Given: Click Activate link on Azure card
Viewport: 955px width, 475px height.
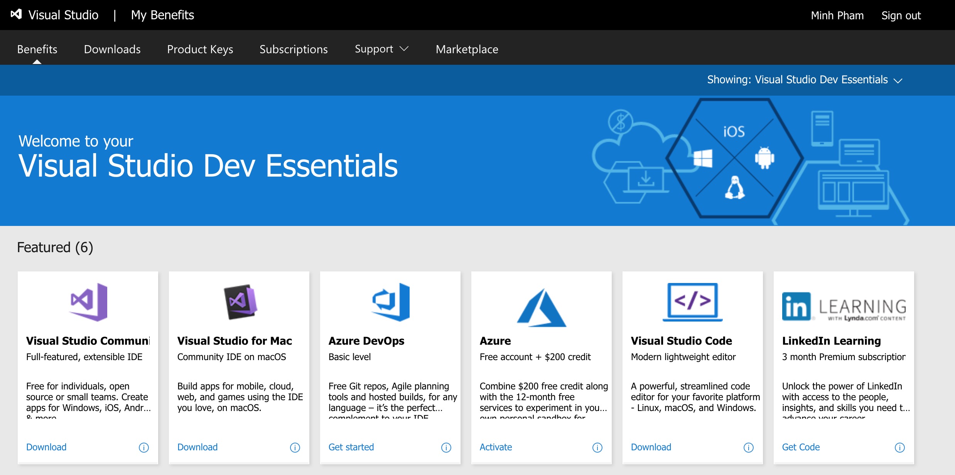Looking at the screenshot, I should coord(496,447).
